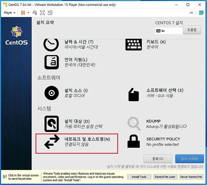Click the SECURITY POLICY heading
Viewport: 207px width, 185px height.
(163, 139)
